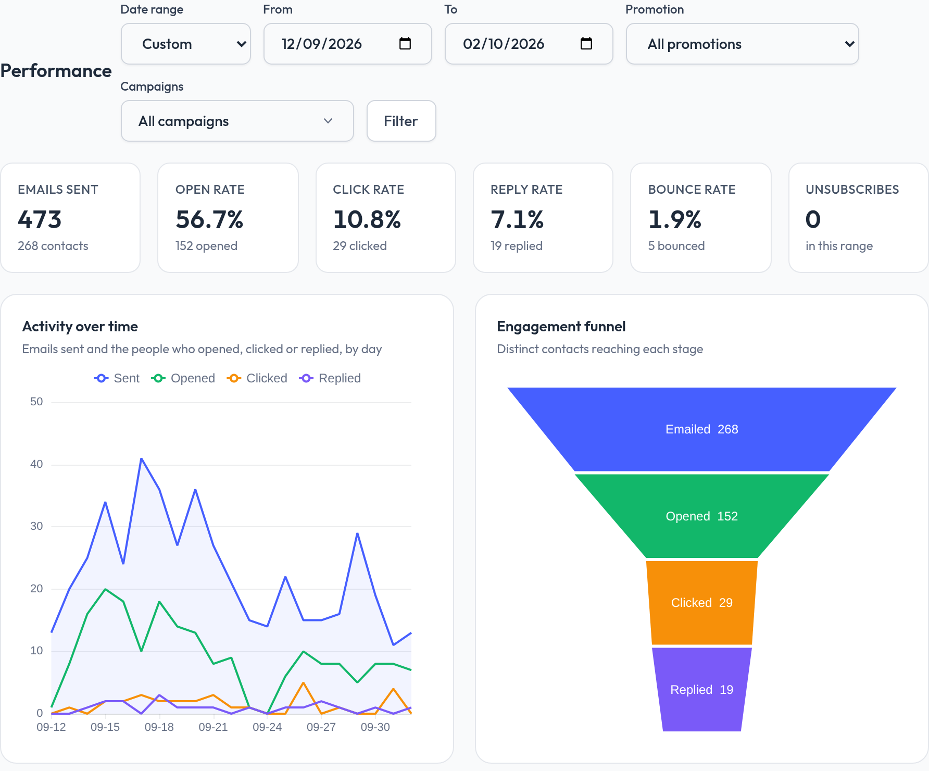929x771 pixels.
Task: Expand the All campaigns selector
Action: point(237,121)
